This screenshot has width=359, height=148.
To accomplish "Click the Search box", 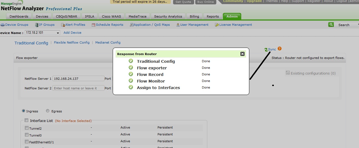I will coord(345,25).
